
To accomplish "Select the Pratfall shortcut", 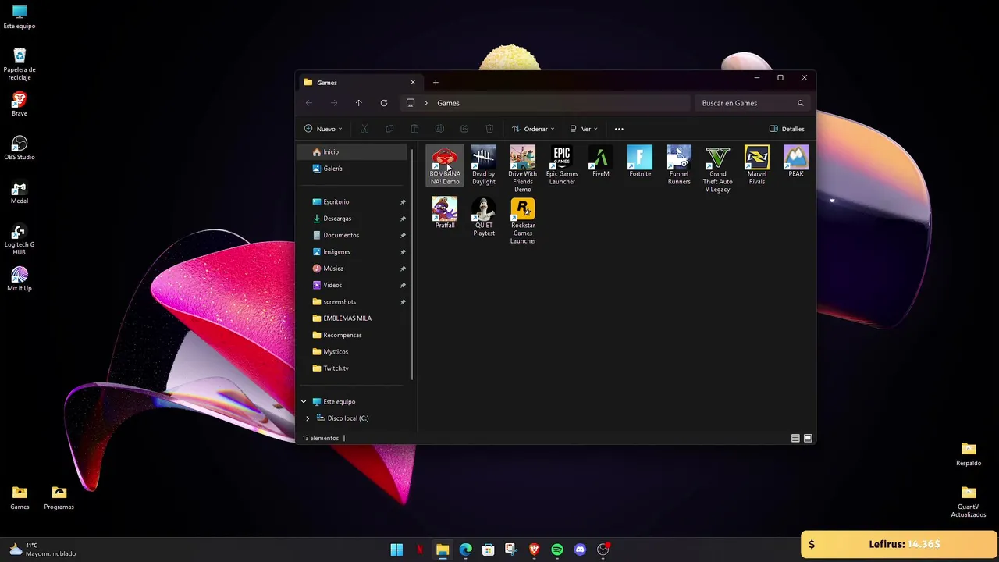I will click(x=445, y=213).
